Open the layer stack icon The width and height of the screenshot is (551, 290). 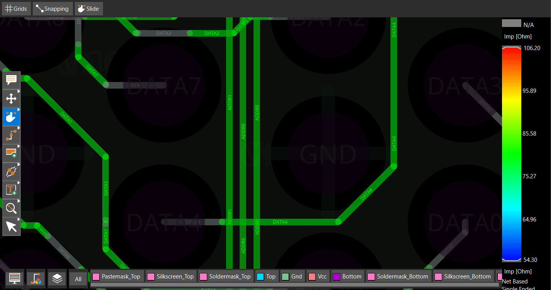(x=57, y=278)
